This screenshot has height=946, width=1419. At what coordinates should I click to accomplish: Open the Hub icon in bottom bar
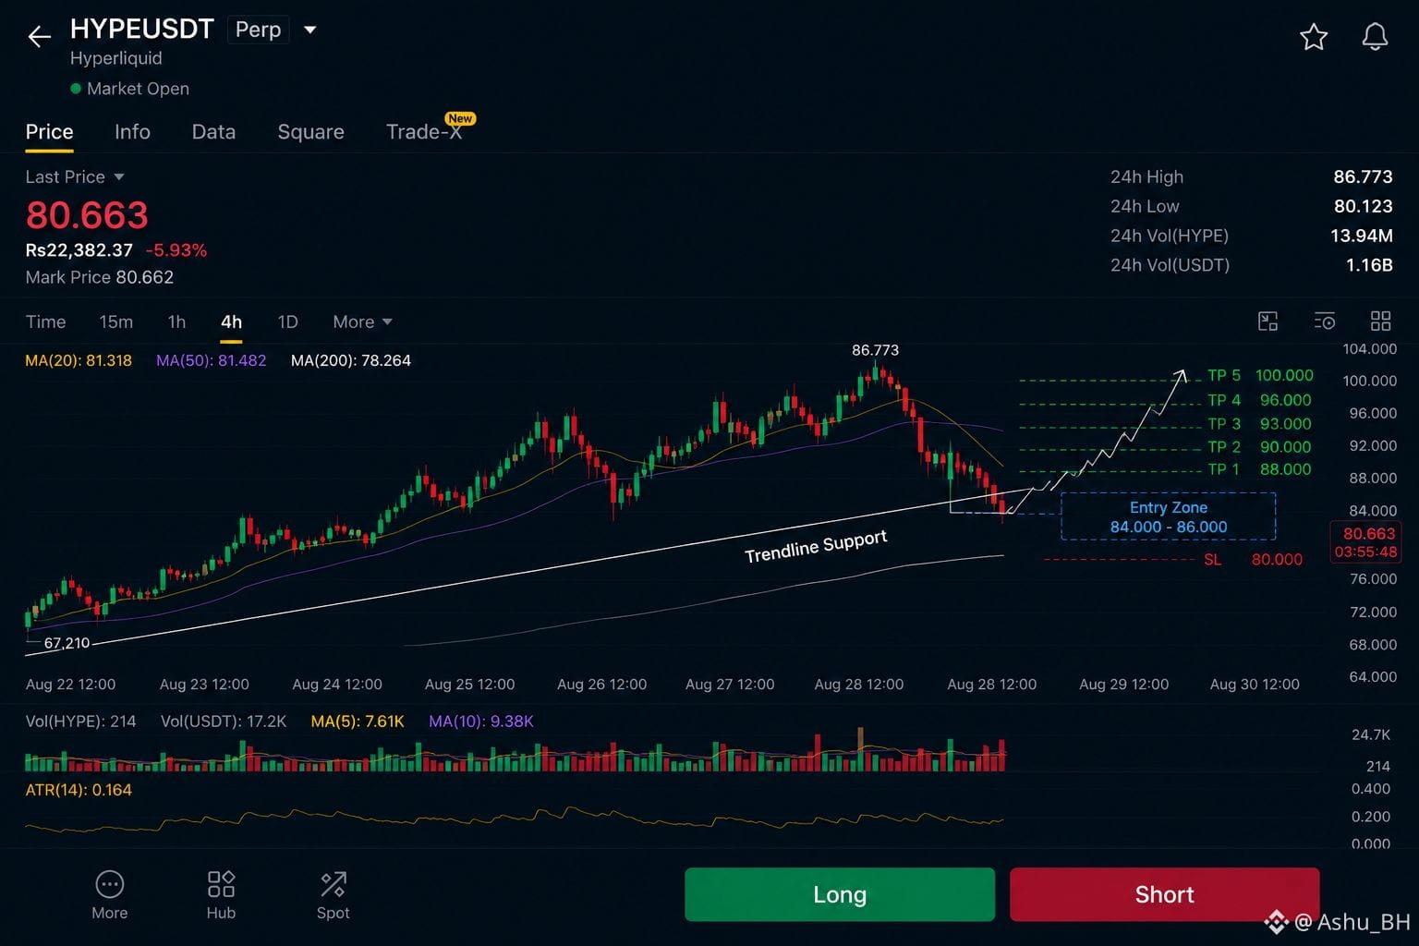tap(221, 884)
